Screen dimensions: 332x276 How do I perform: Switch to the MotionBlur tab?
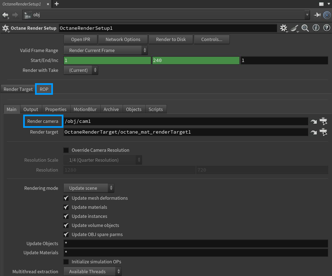tap(85, 109)
